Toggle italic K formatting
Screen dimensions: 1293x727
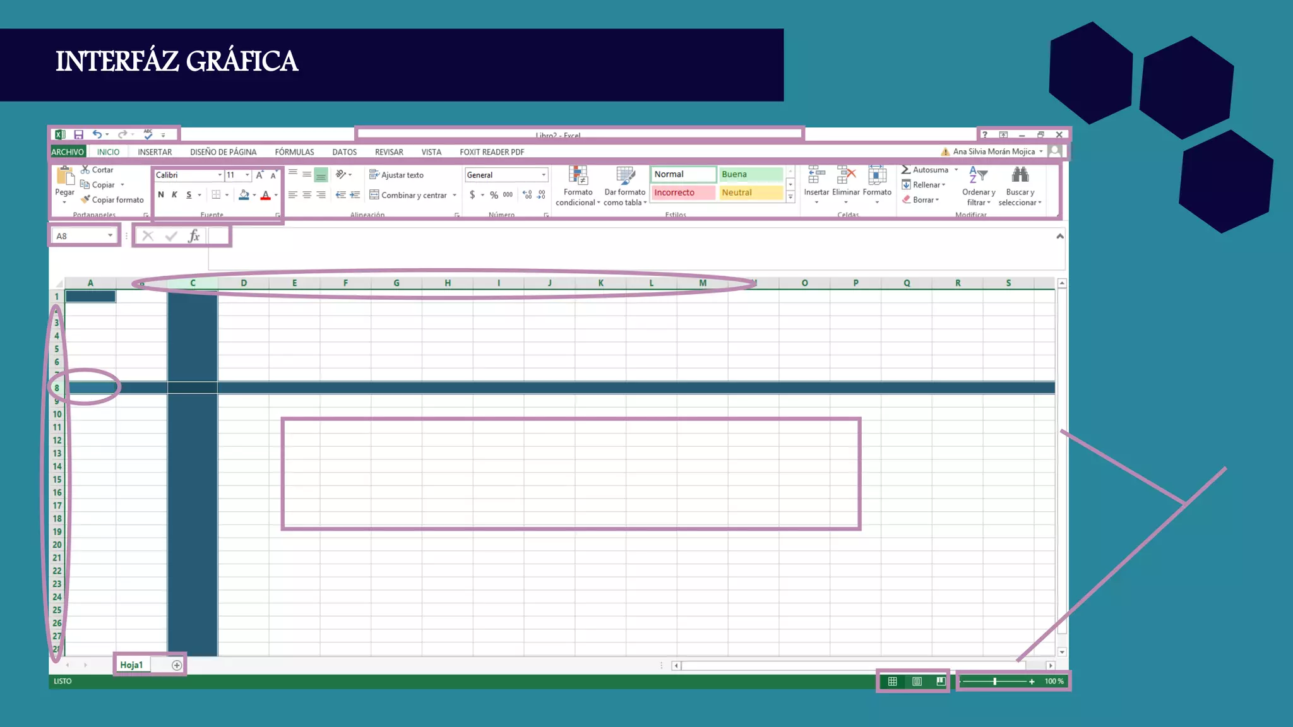175,195
